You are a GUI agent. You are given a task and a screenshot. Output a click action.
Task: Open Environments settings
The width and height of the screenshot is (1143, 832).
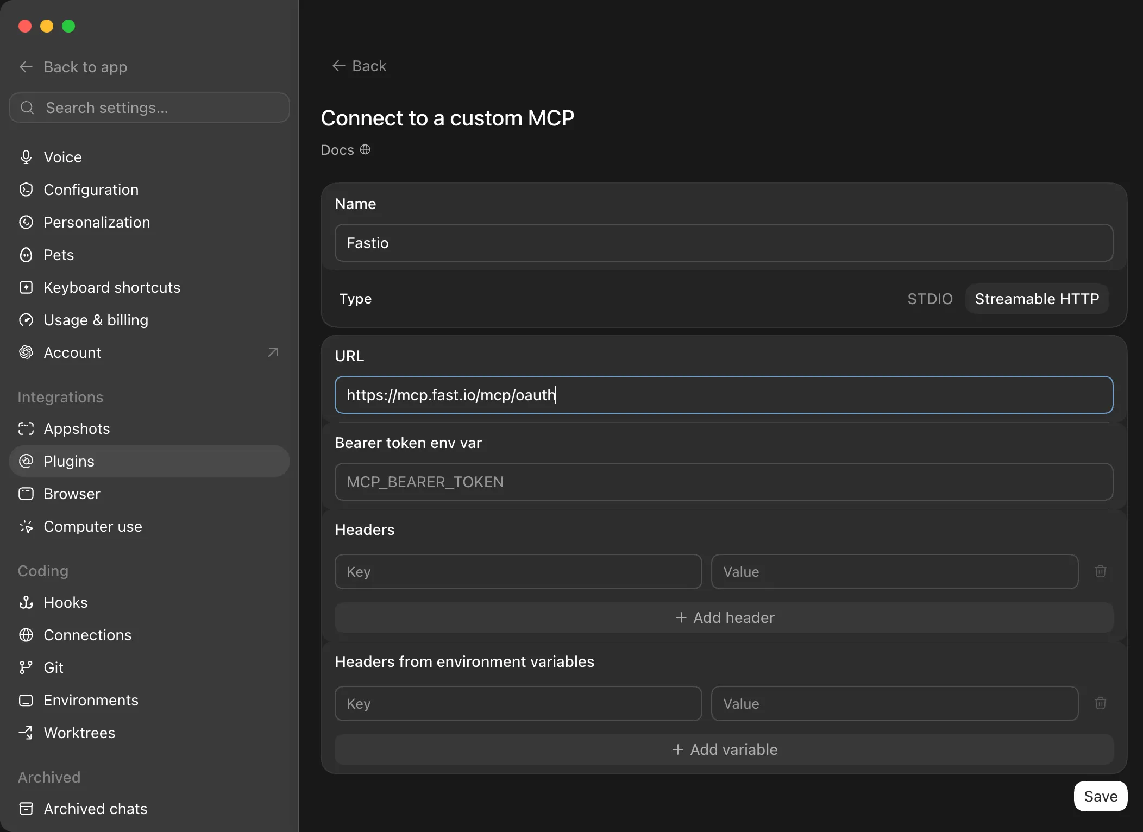tap(149, 700)
